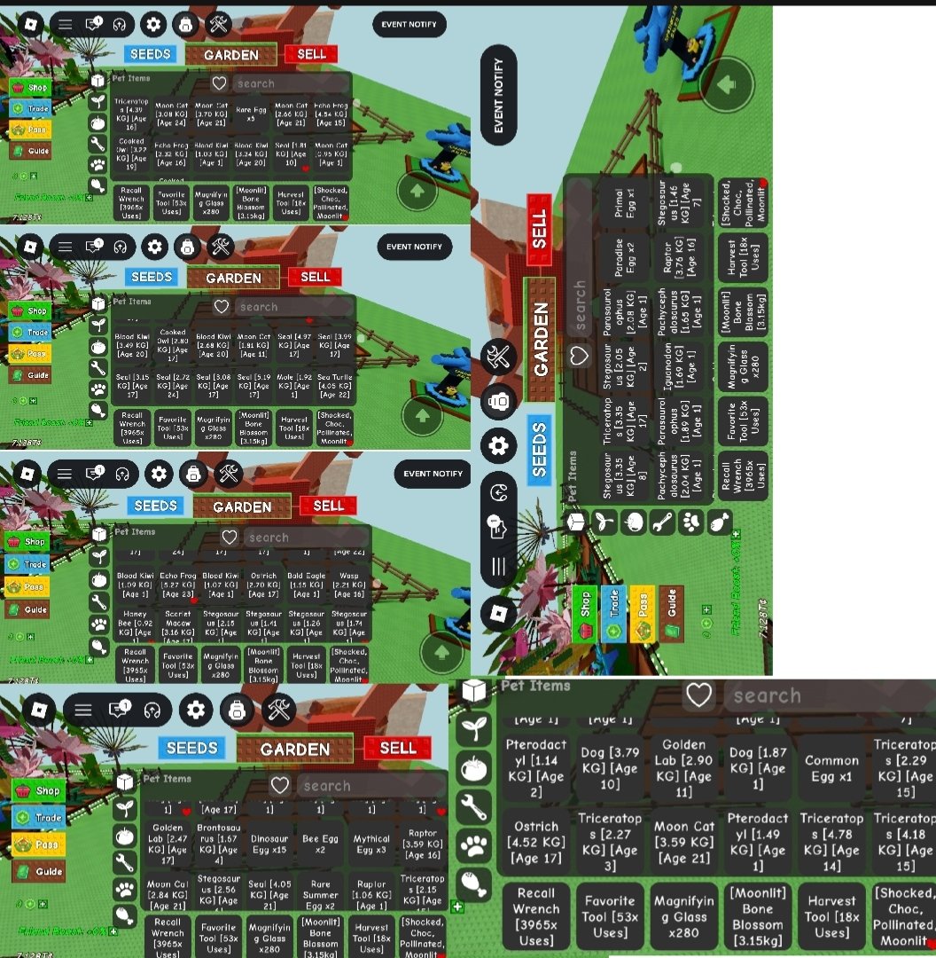Image resolution: width=936 pixels, height=958 pixels.
Task: Switch to the rotated SEEDS tab
Action: coord(539,450)
